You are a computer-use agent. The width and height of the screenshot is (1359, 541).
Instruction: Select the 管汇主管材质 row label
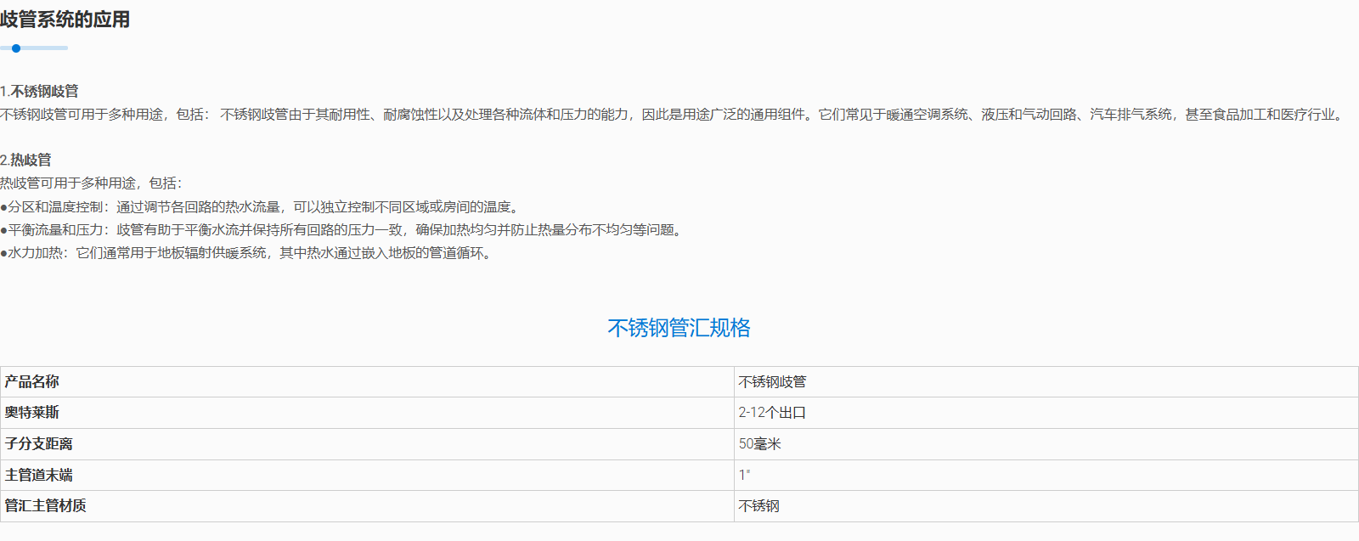(x=46, y=506)
